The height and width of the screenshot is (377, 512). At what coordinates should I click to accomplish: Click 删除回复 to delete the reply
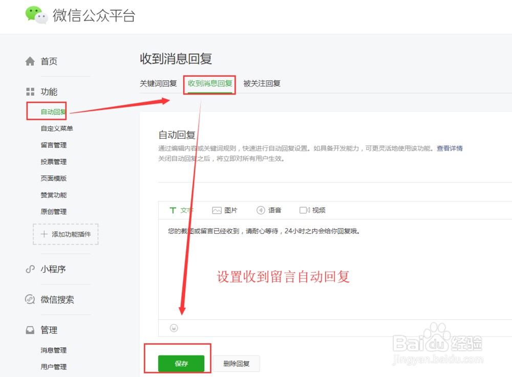coord(236,363)
